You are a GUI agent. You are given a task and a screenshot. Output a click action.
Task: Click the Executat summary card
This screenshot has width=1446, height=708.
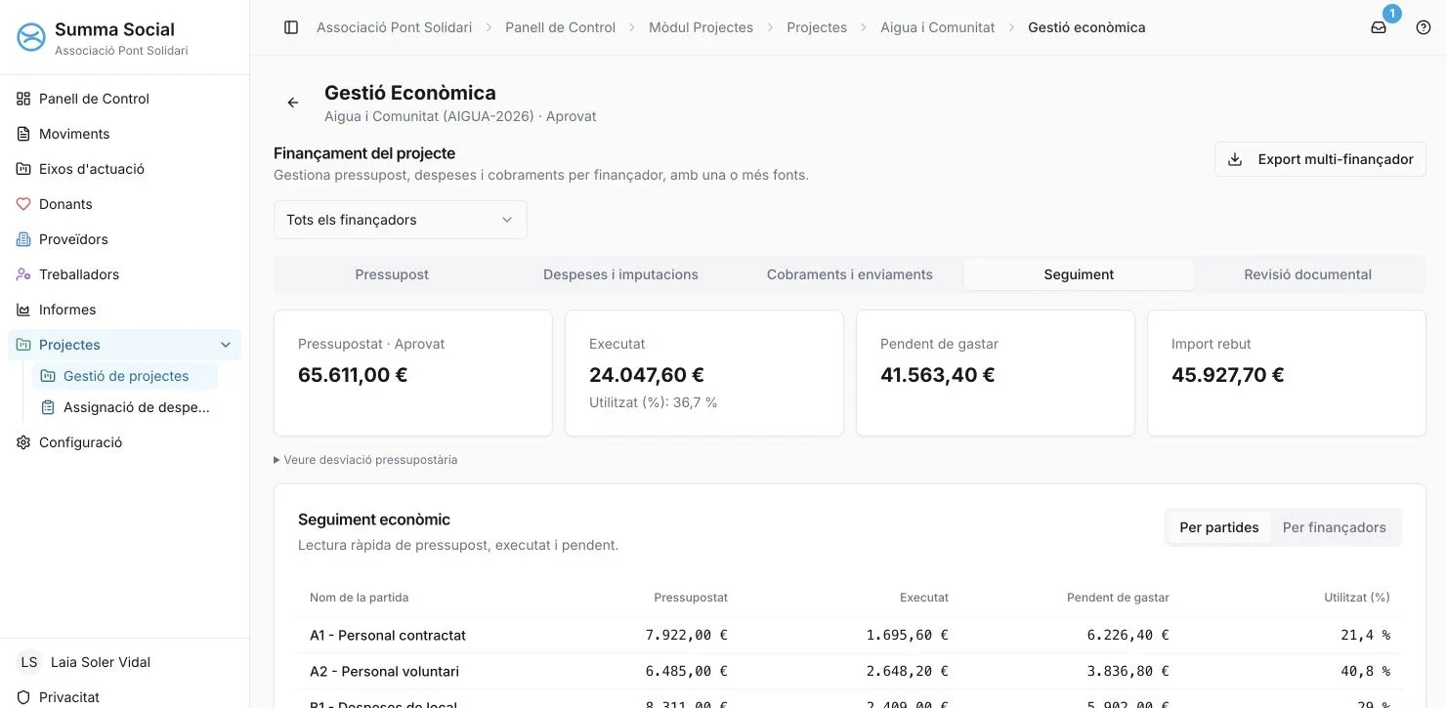click(x=704, y=373)
